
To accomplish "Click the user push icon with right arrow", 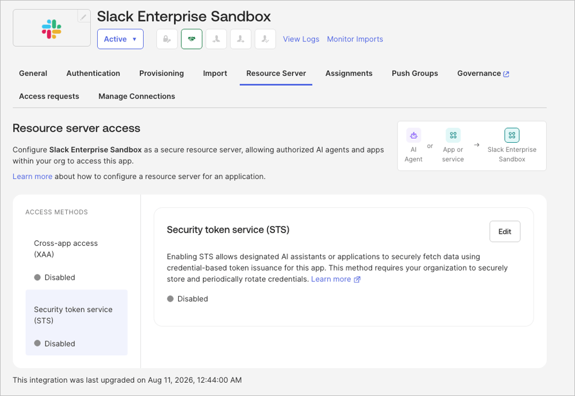I will [x=240, y=39].
